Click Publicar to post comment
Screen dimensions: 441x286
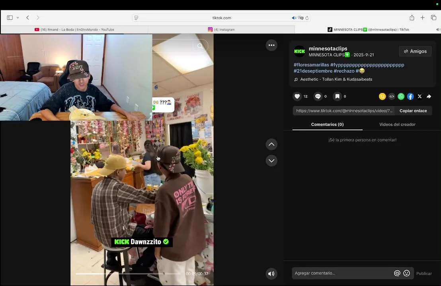424,273
